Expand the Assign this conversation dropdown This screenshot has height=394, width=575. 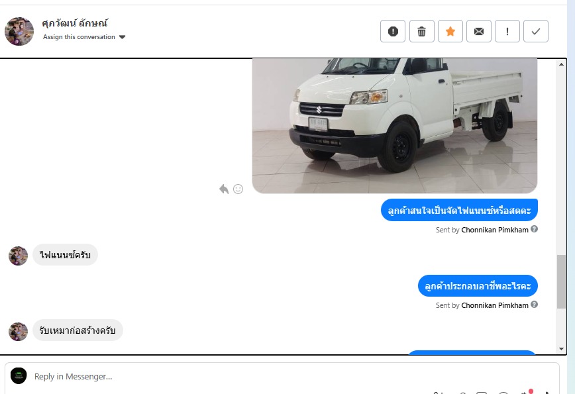click(x=84, y=37)
